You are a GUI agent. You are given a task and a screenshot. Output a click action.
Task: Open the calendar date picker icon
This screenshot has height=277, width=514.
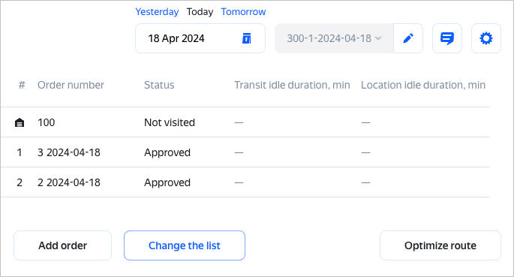pyautogui.click(x=247, y=38)
